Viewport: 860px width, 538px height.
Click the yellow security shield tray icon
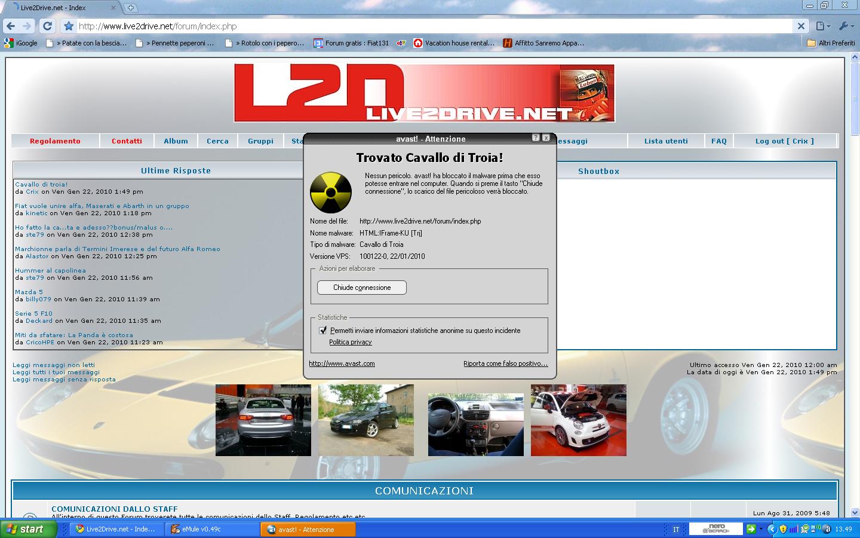(782, 529)
